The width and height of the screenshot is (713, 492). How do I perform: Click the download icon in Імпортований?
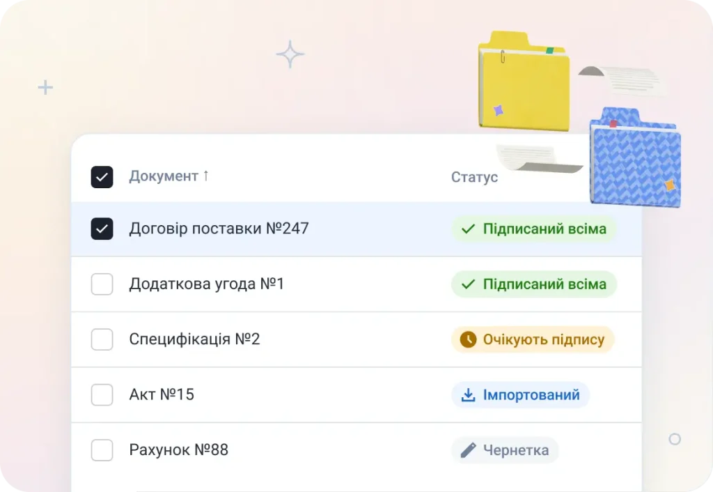(468, 395)
